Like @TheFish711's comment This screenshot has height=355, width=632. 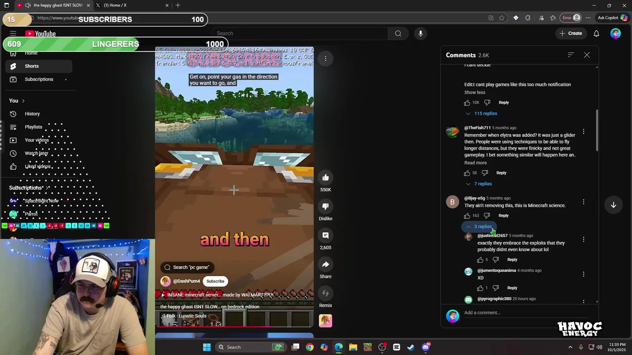pos(467,173)
